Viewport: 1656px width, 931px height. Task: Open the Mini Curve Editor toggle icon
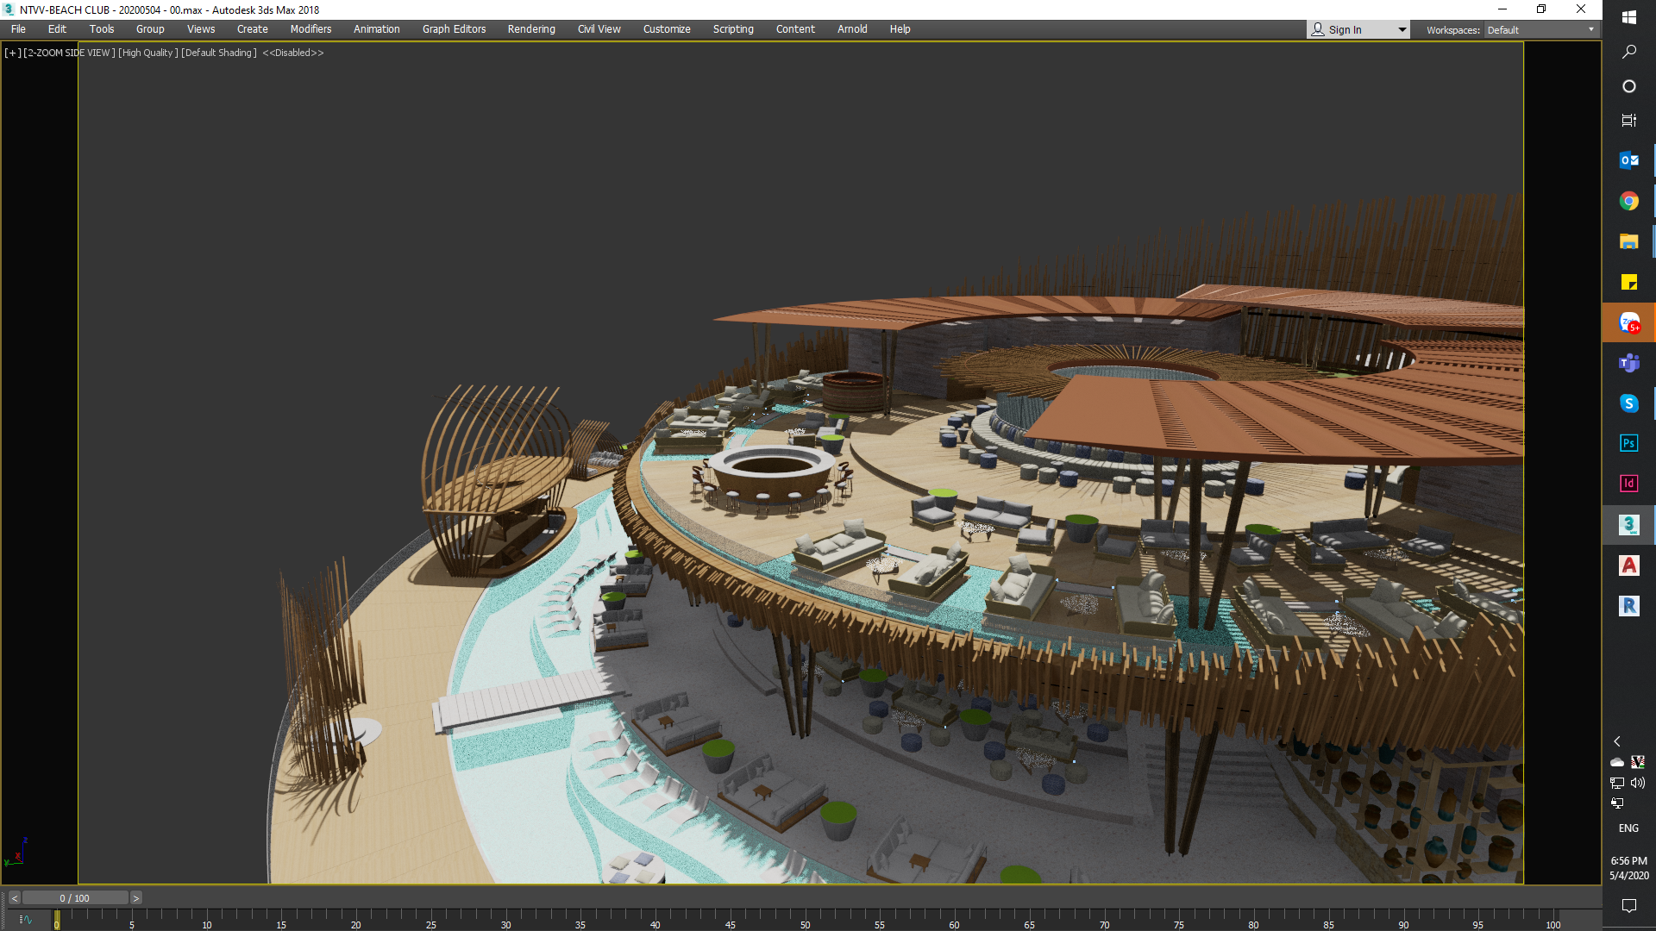[25, 920]
